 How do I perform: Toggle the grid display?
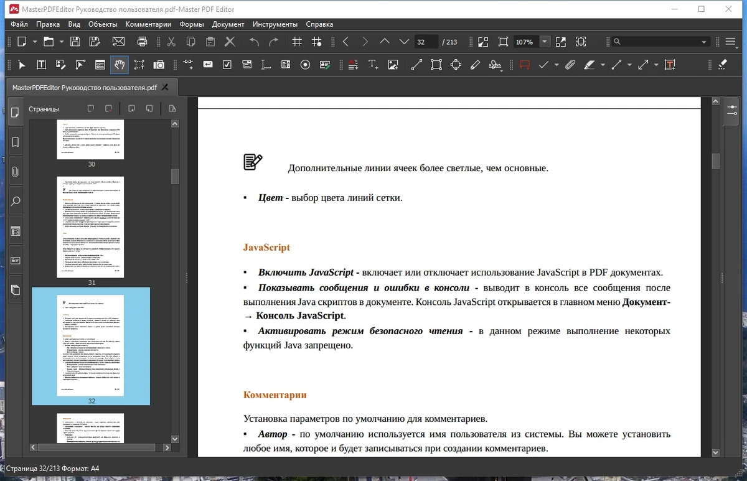tap(297, 42)
